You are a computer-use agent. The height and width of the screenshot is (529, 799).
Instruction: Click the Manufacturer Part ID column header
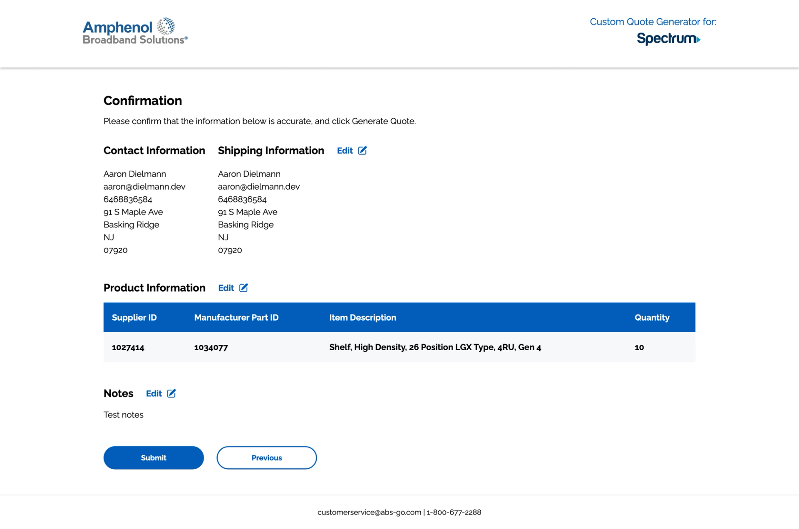[236, 317]
